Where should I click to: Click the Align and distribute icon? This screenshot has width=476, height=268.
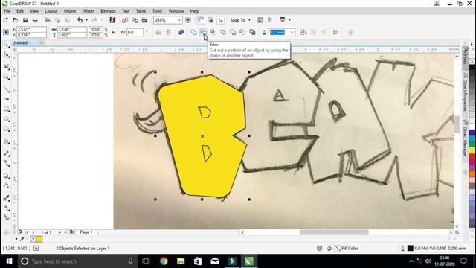coord(335,32)
